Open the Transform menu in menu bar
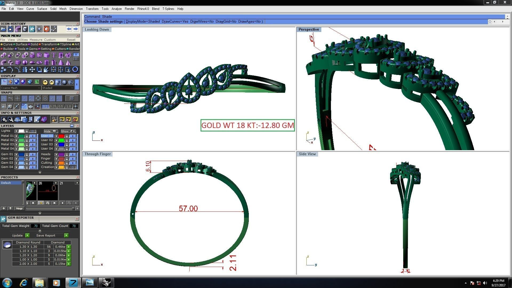 [x=92, y=9]
